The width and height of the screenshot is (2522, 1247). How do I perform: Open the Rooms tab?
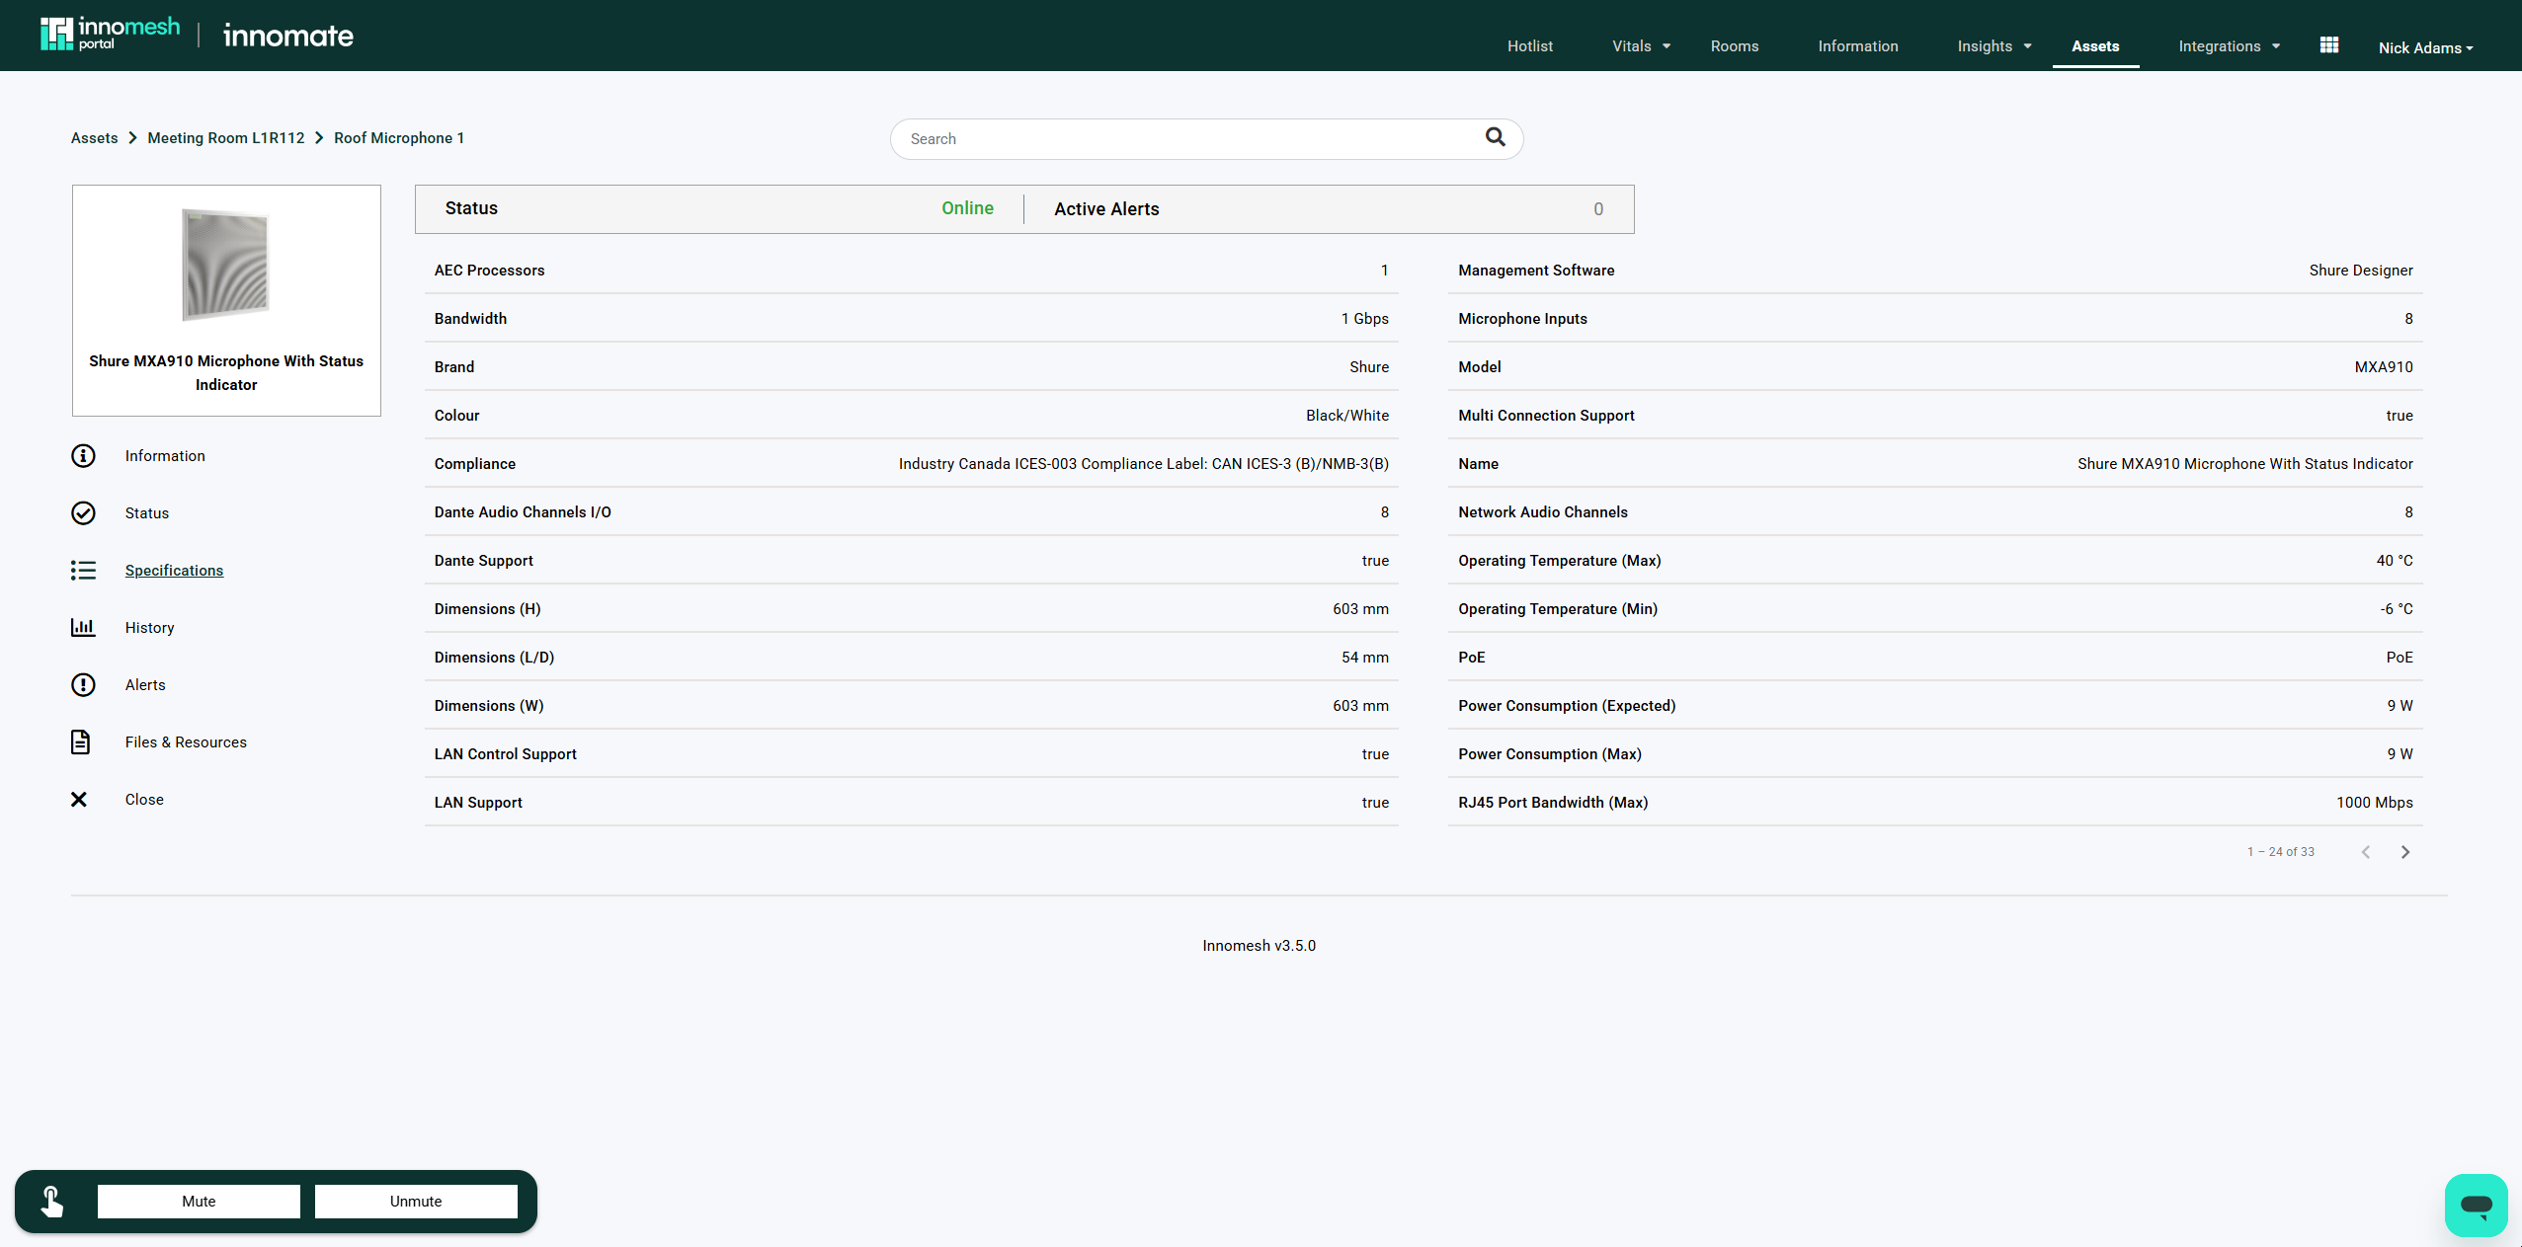(x=1735, y=46)
